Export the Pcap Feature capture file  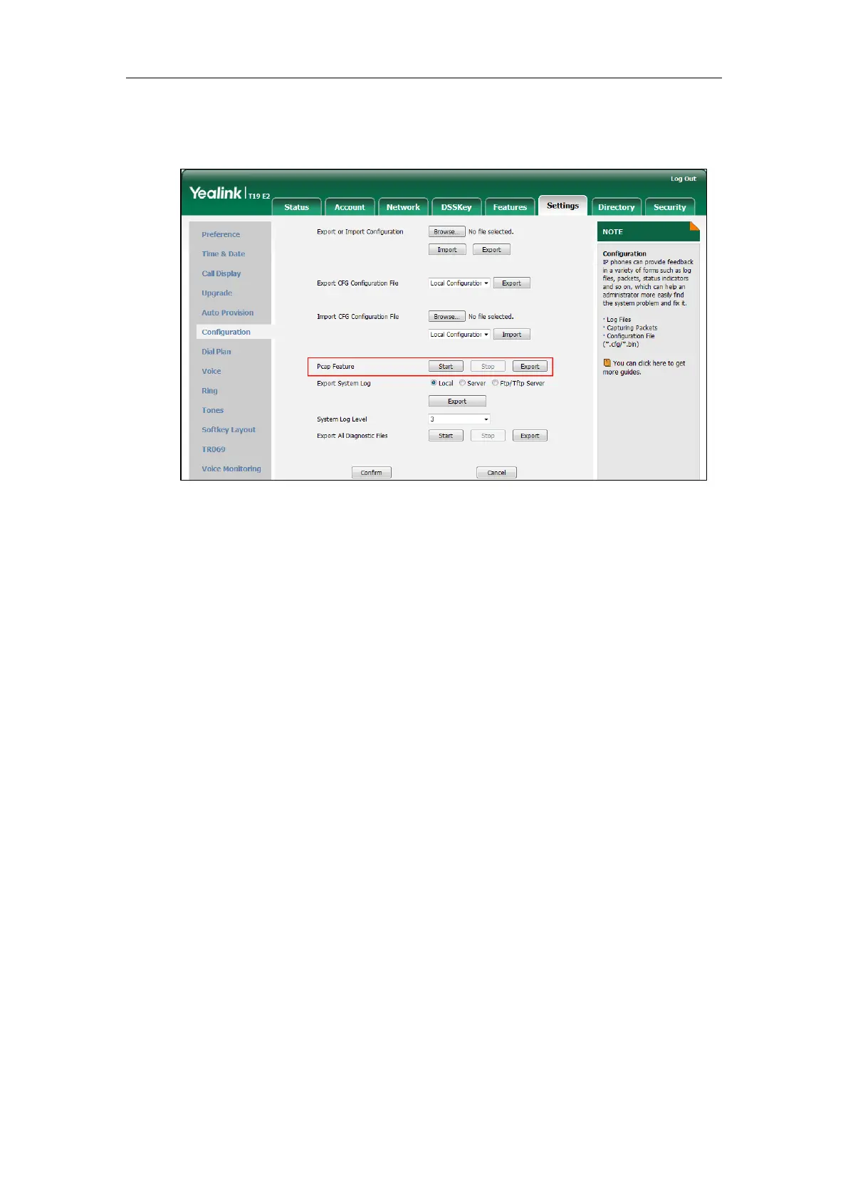click(530, 367)
